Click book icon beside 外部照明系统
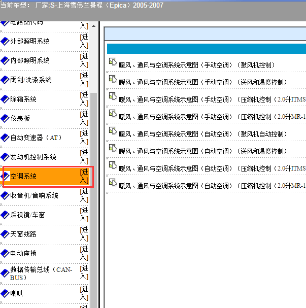The width and height of the screenshot is (306, 308). 5,41
